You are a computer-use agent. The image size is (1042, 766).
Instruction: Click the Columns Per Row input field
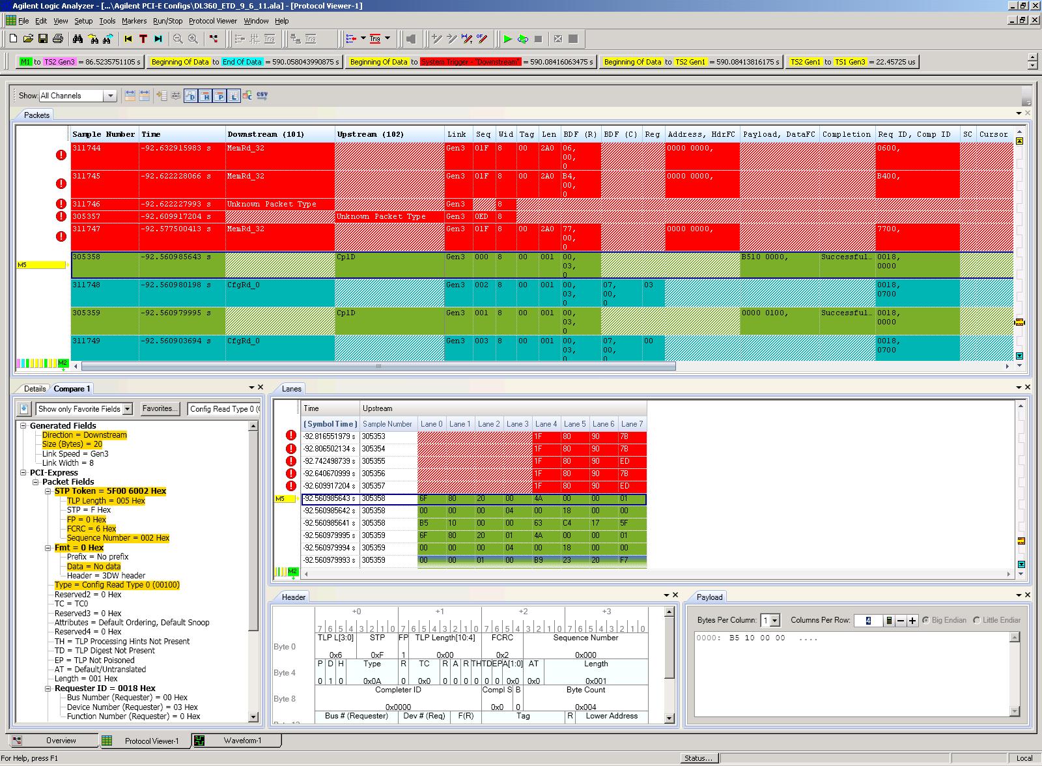[x=867, y=621]
